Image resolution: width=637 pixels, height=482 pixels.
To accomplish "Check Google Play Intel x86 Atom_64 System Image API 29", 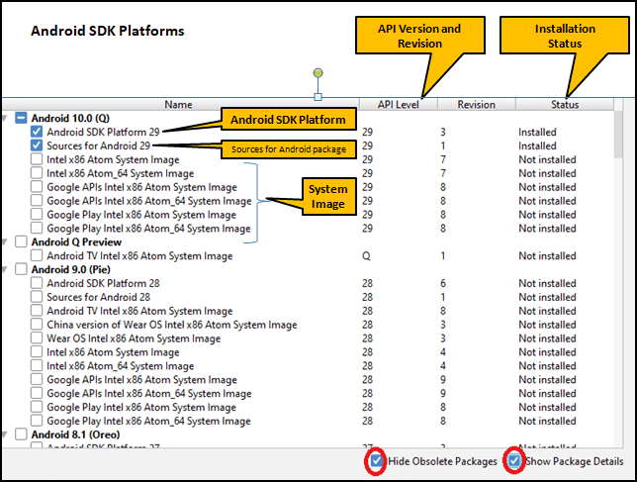I will coord(37,228).
